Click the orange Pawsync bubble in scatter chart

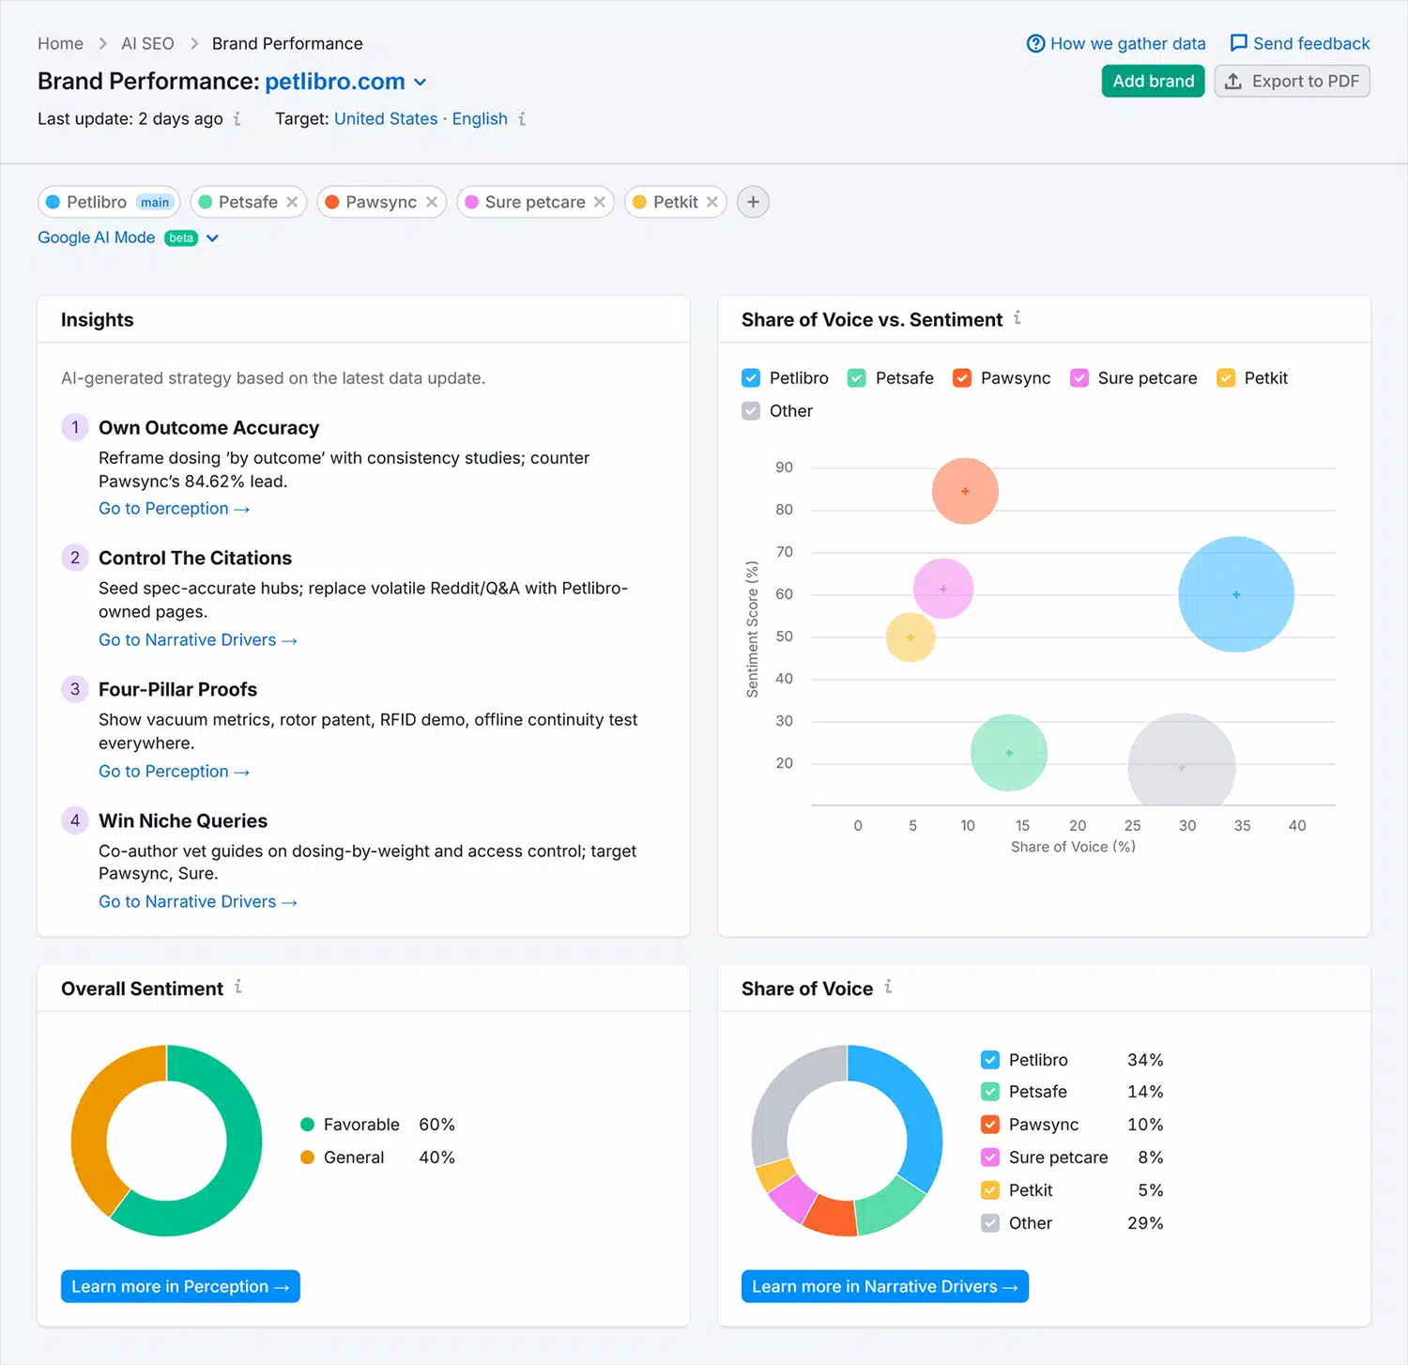pyautogui.click(x=965, y=491)
